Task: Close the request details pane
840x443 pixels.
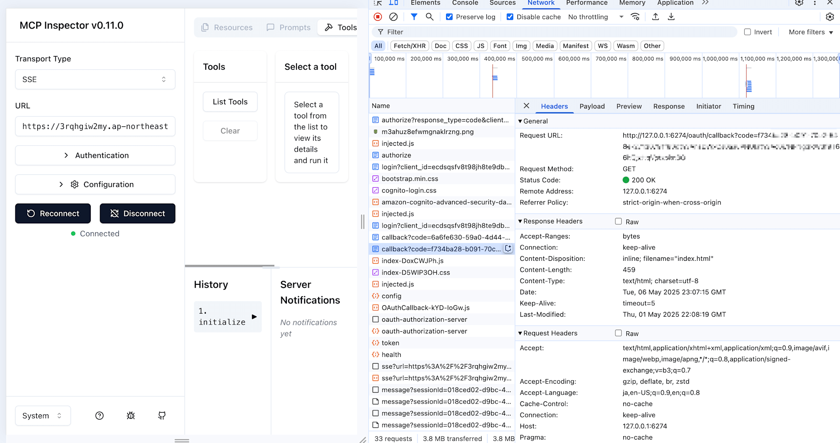Action: click(x=526, y=106)
